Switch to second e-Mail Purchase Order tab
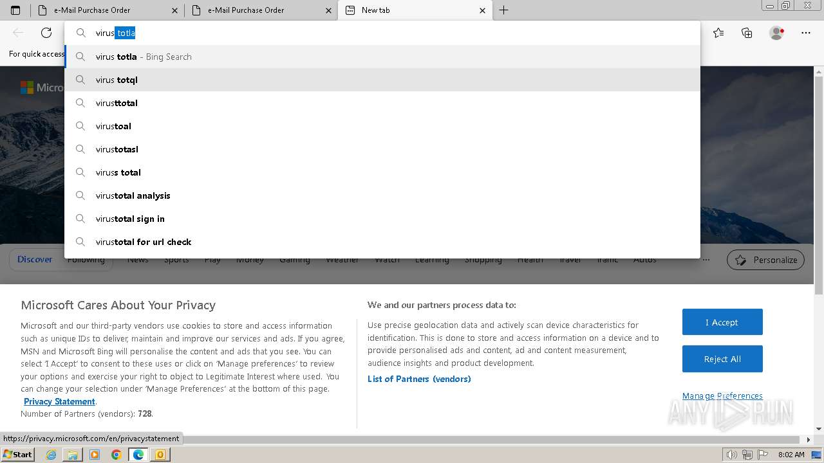The image size is (824, 463). coord(261,10)
